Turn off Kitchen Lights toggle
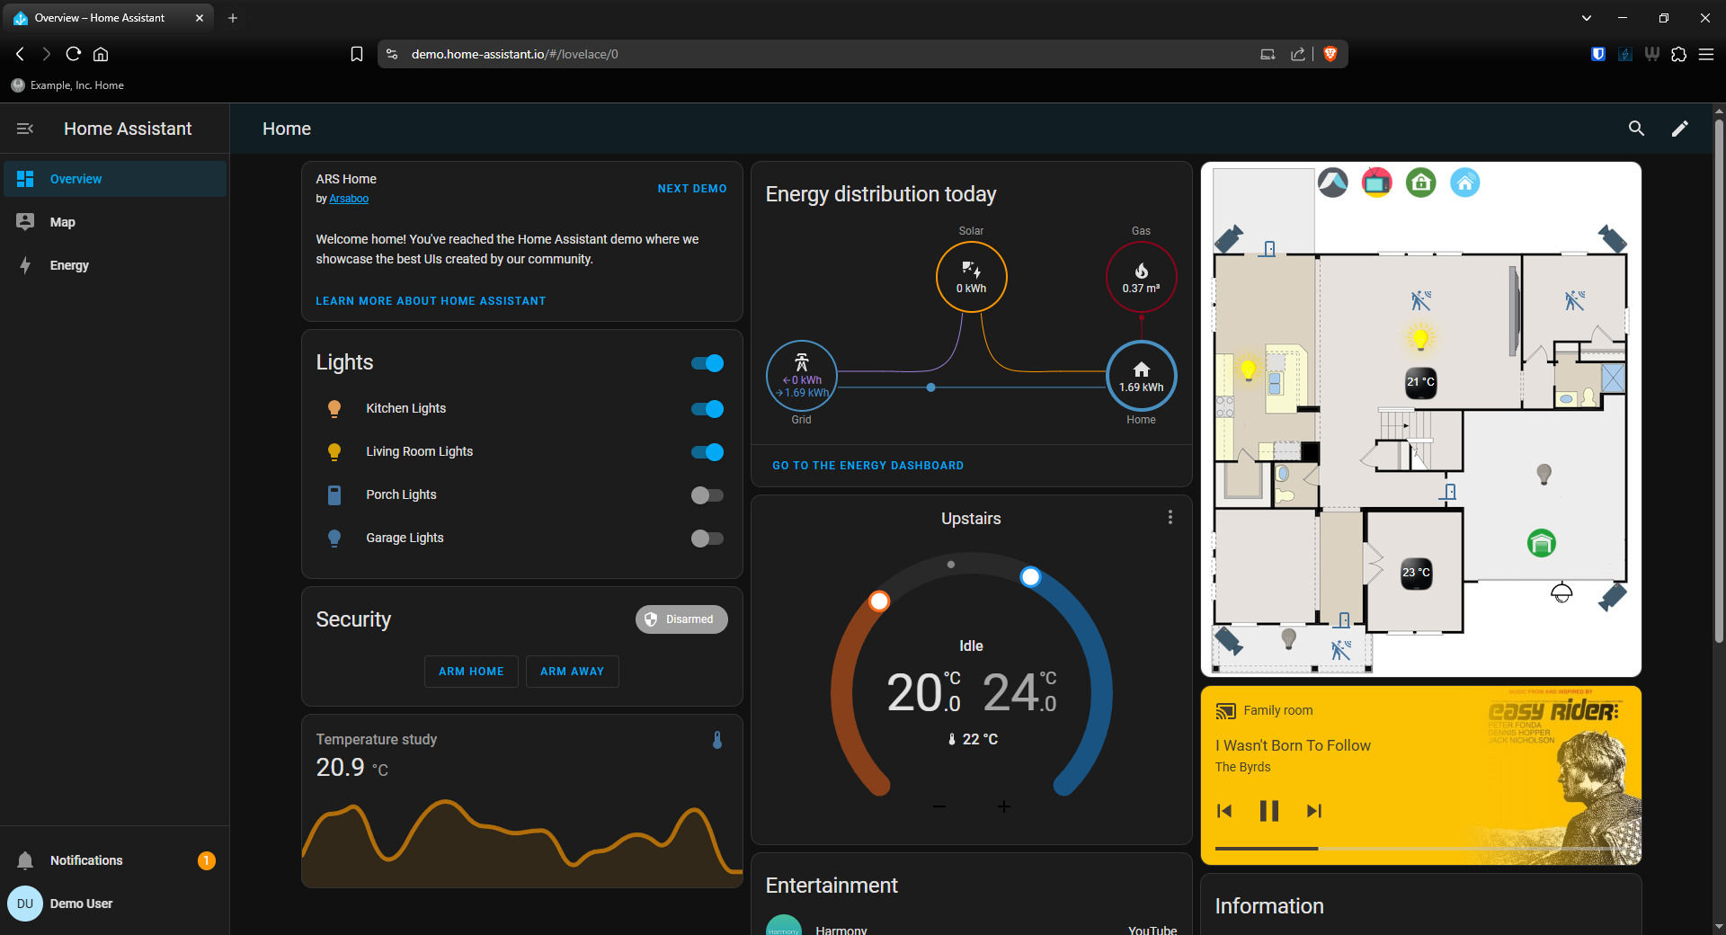This screenshot has width=1726, height=935. 707,409
